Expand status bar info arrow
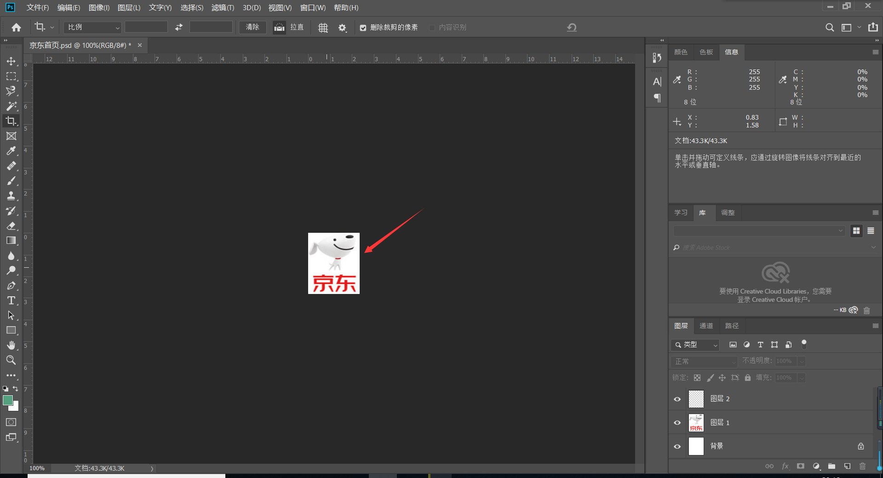This screenshot has height=478, width=883. (x=152, y=468)
